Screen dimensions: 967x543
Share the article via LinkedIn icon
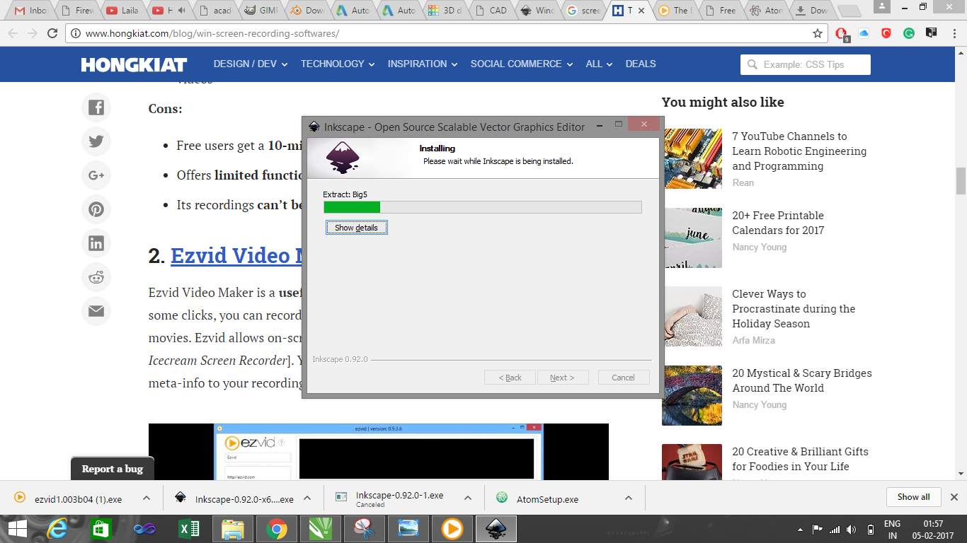pos(96,243)
